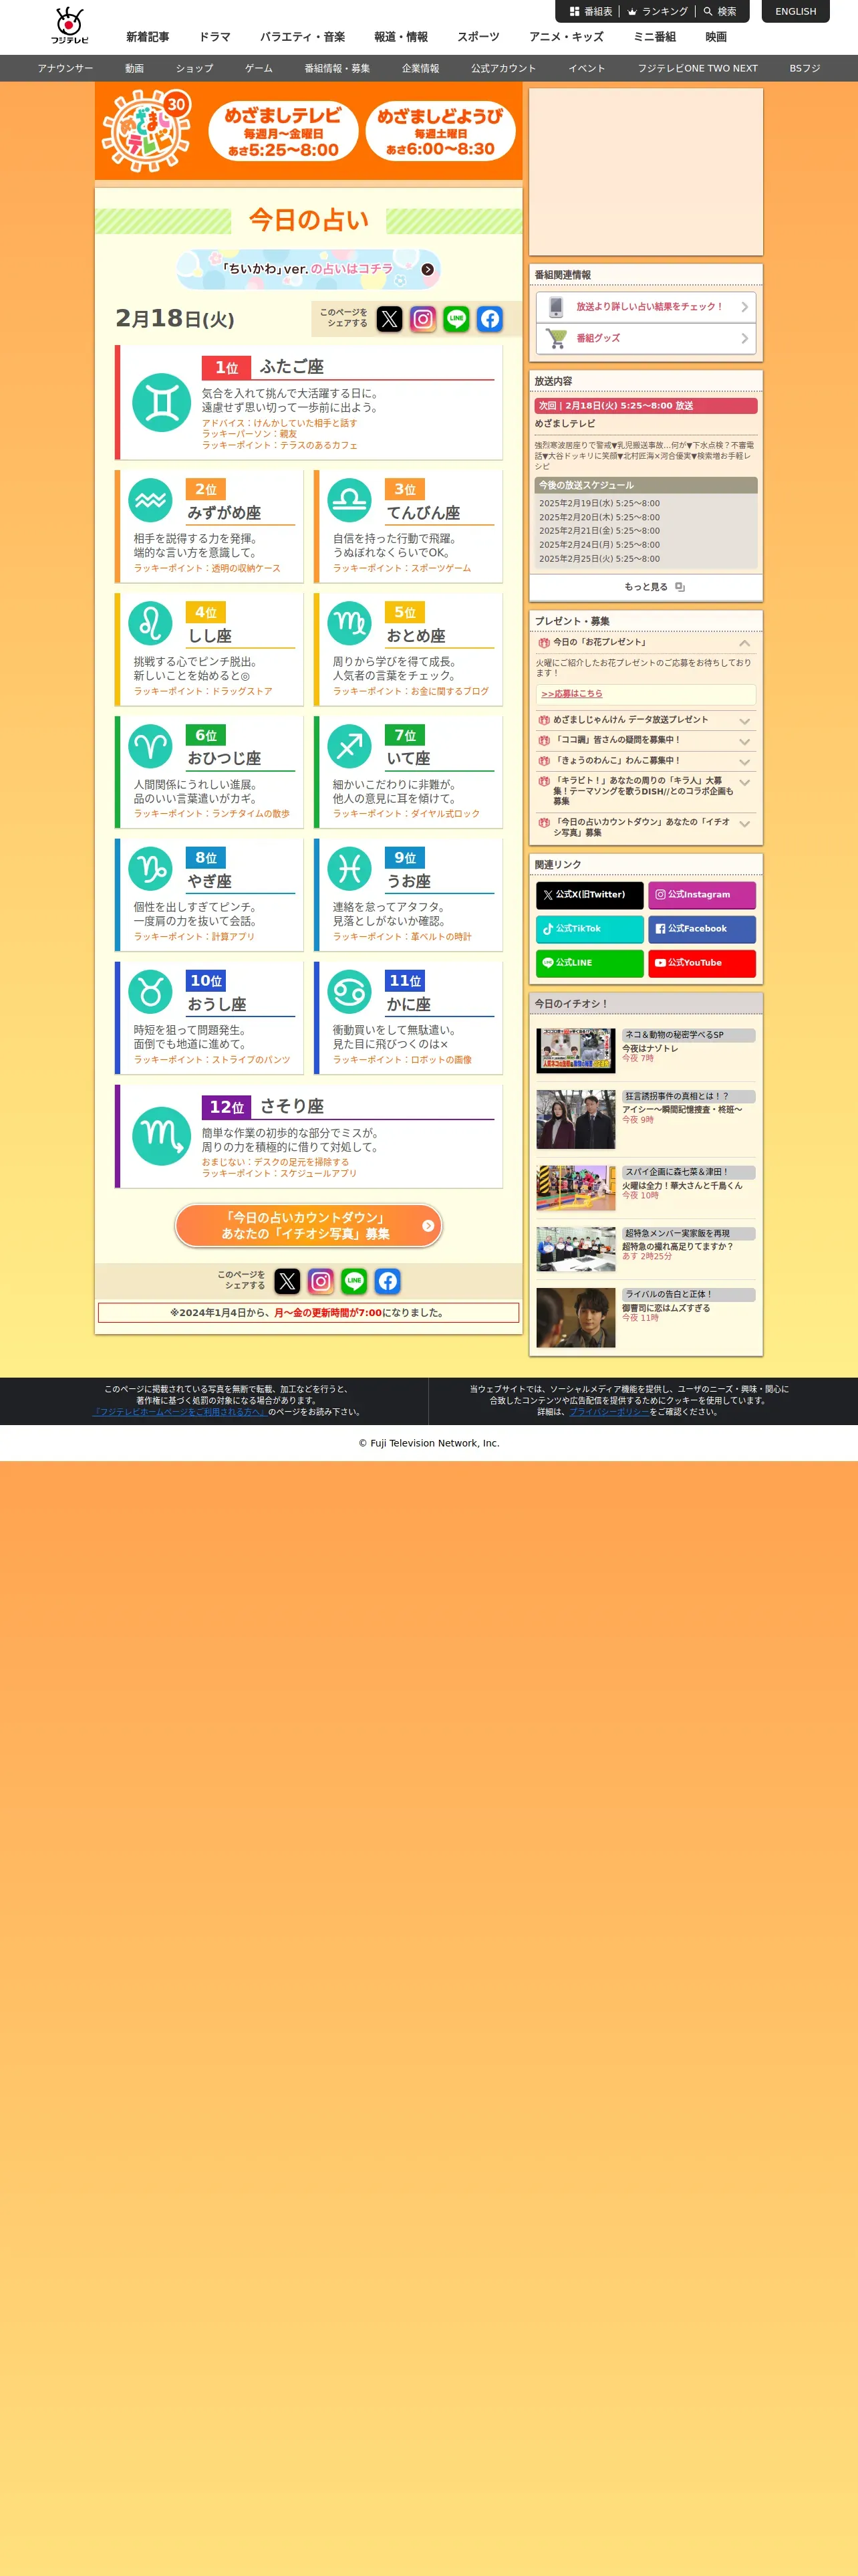Open the 番組表 program guide

(x=591, y=12)
